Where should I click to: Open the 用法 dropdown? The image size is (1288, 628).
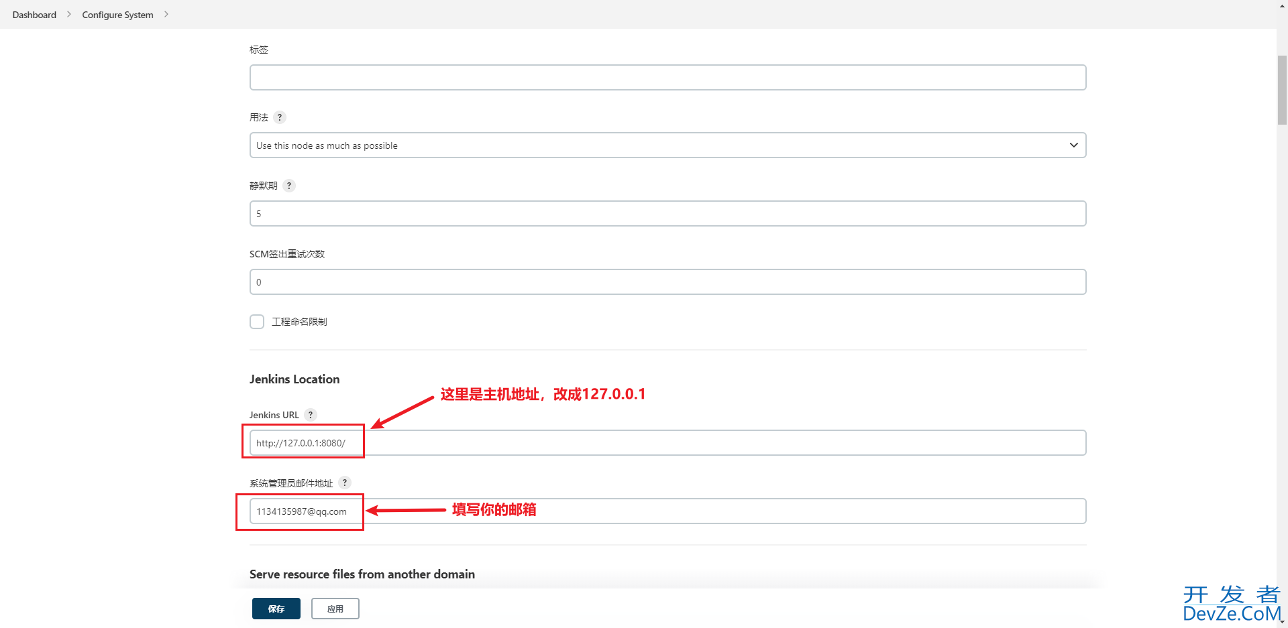tap(667, 145)
